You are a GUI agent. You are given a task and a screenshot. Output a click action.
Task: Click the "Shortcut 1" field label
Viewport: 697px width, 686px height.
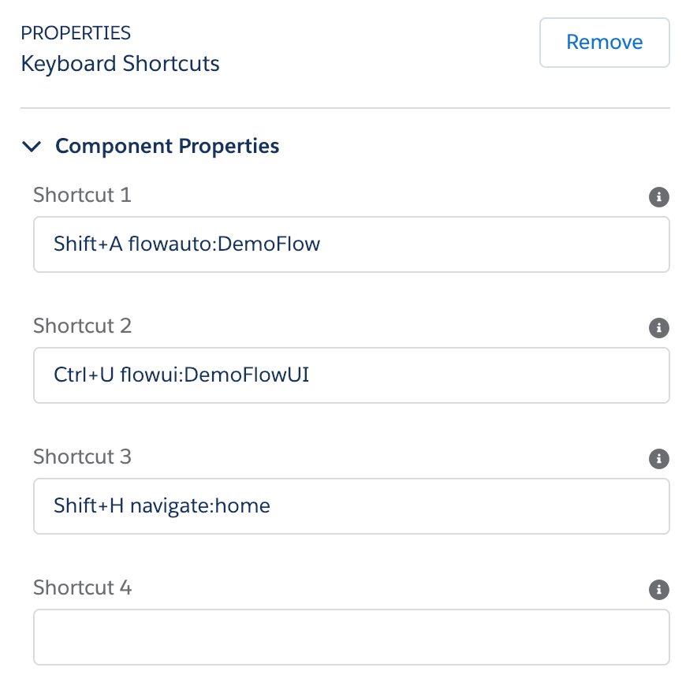coord(82,195)
